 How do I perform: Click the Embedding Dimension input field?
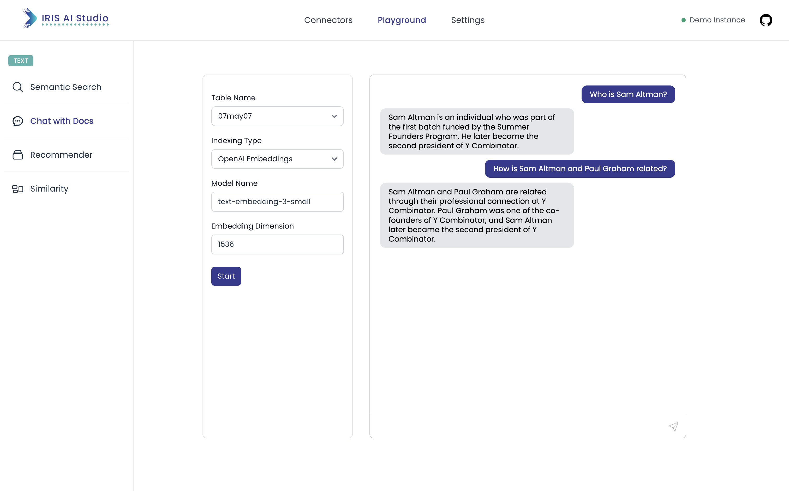click(x=277, y=244)
